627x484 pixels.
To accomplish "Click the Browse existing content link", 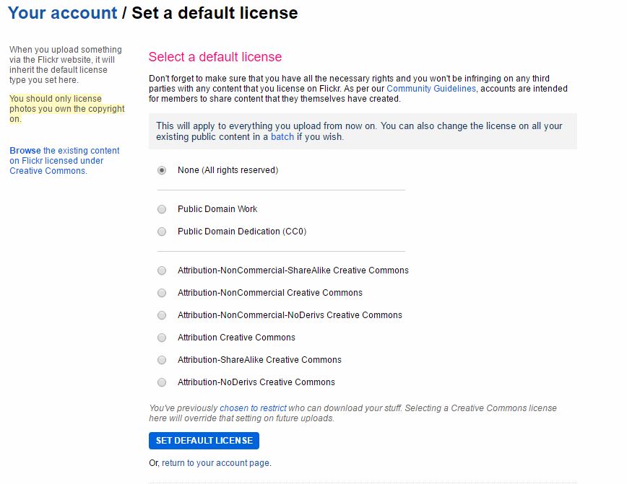I will pos(64,161).
